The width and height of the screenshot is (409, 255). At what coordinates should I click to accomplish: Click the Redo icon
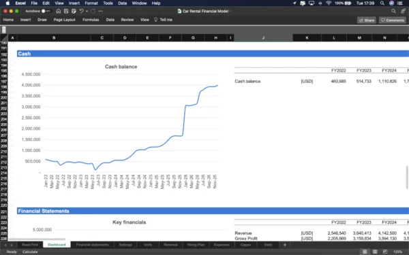(93, 11)
